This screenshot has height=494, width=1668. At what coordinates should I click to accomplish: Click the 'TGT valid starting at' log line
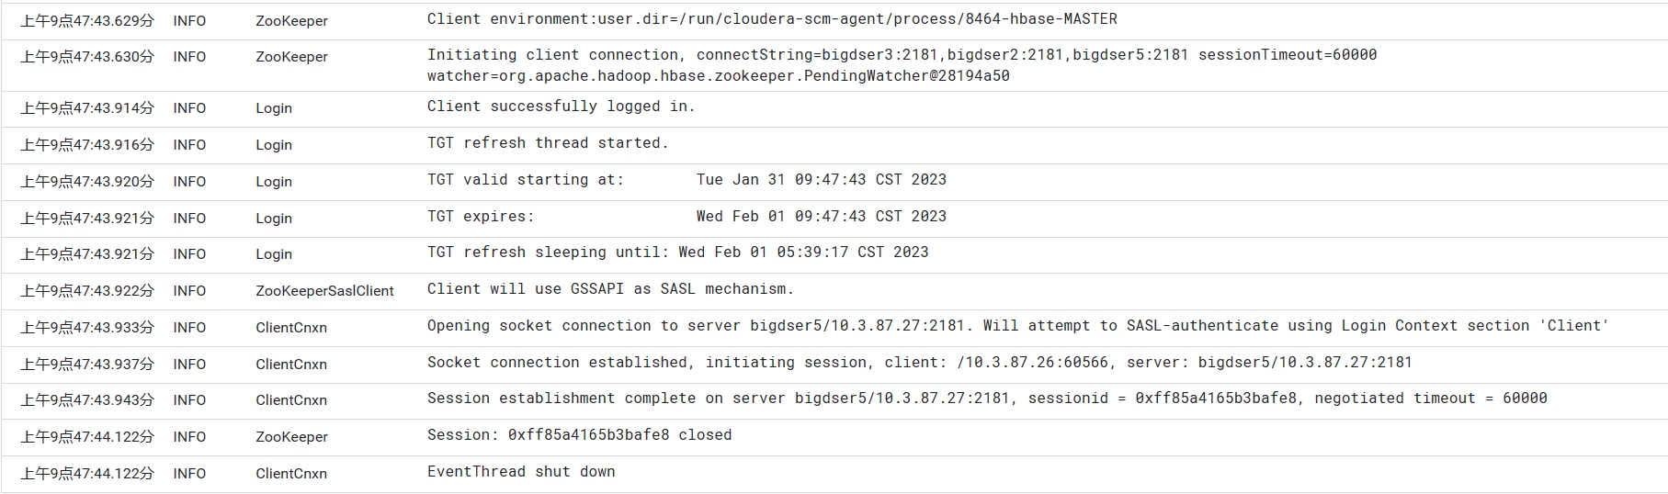[686, 180]
